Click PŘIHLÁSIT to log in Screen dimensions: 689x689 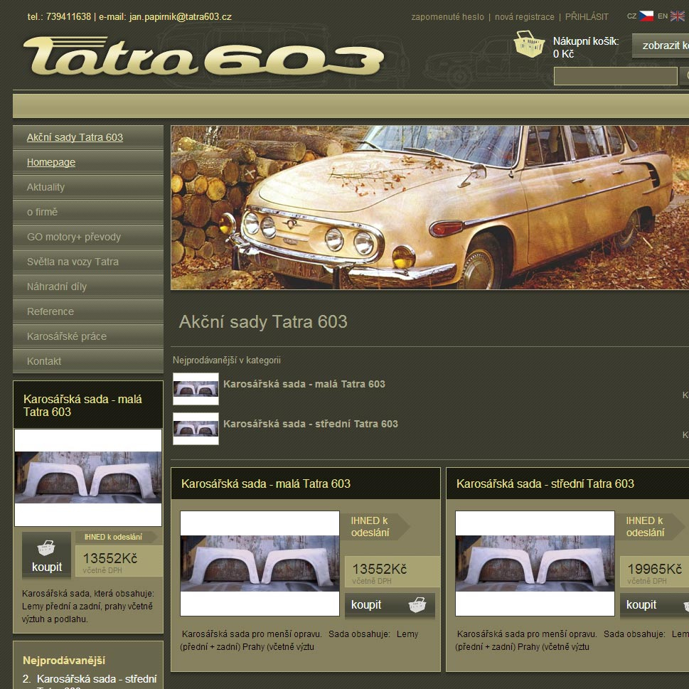click(x=587, y=17)
